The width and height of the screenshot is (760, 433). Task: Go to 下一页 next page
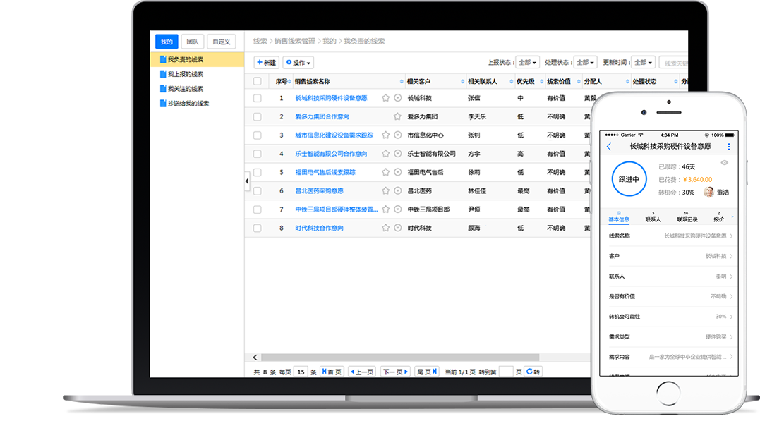coord(395,372)
